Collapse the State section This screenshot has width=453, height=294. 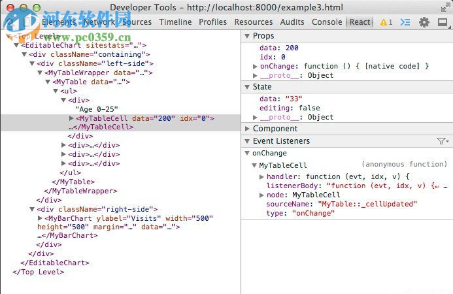pyautogui.click(x=247, y=87)
